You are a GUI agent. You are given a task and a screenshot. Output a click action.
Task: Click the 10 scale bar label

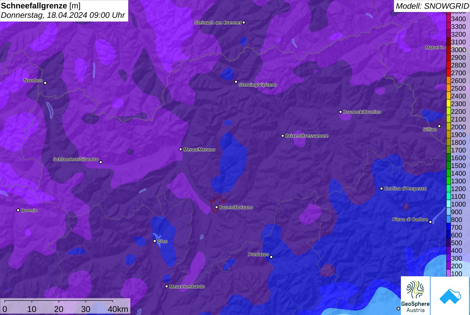pyautogui.click(x=32, y=309)
